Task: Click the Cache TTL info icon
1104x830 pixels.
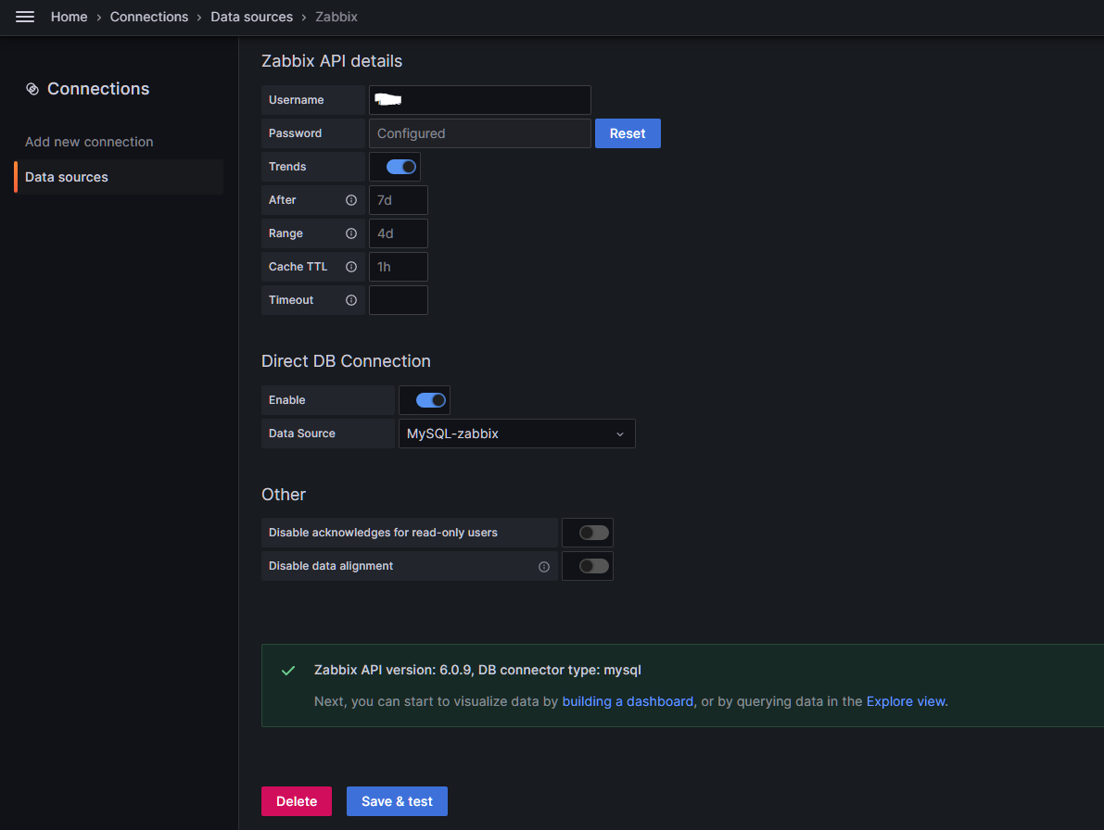Action: (x=351, y=267)
